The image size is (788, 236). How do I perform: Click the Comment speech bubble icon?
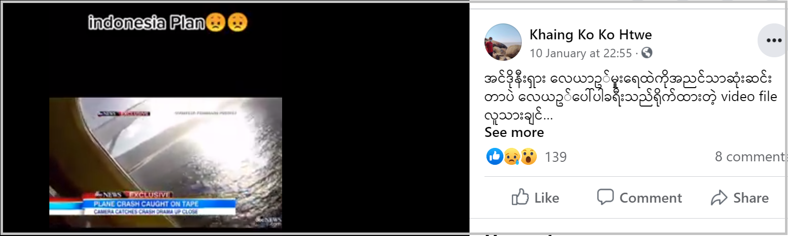pyautogui.click(x=605, y=197)
